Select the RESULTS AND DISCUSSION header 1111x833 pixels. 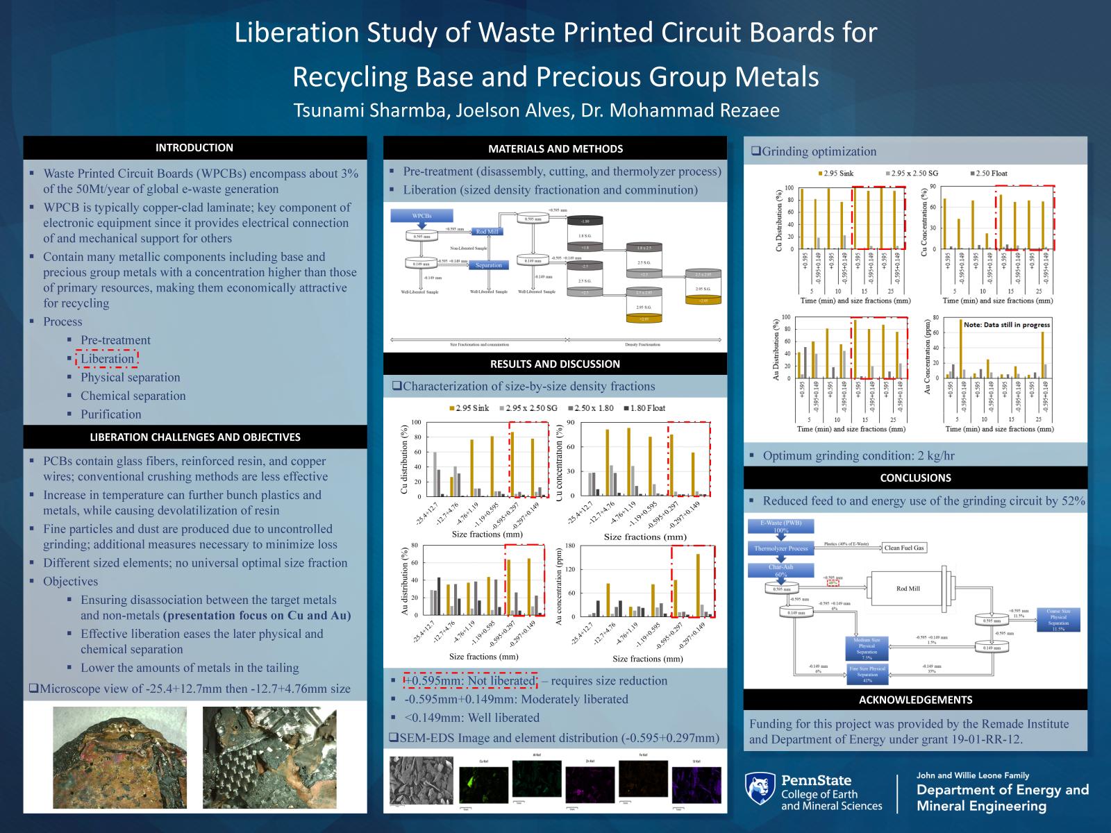pos(555,364)
